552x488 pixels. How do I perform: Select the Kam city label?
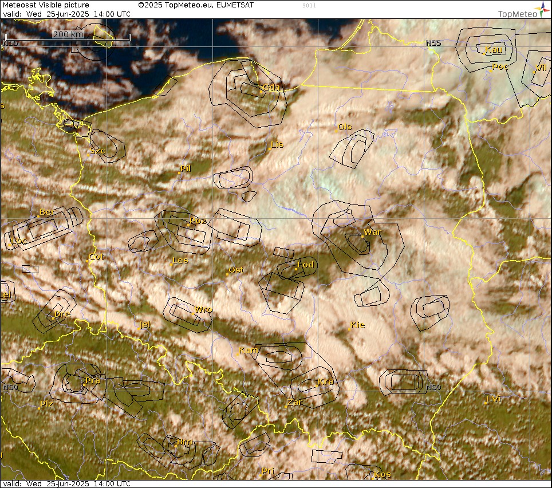pos(249,351)
